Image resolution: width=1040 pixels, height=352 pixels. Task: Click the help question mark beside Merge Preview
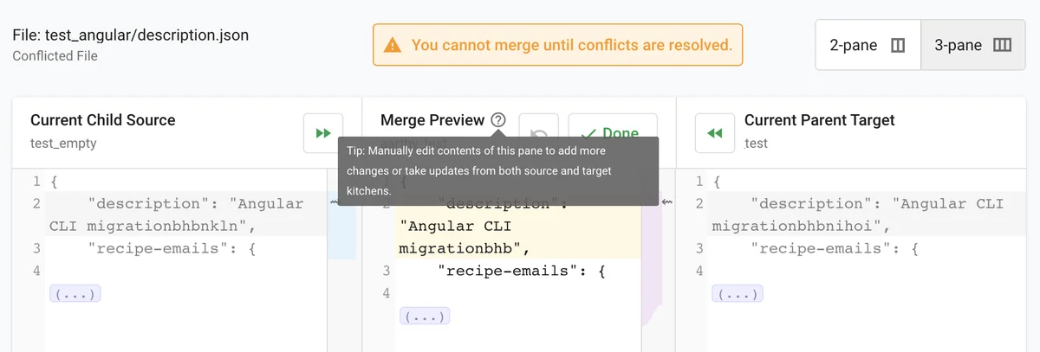pos(498,120)
